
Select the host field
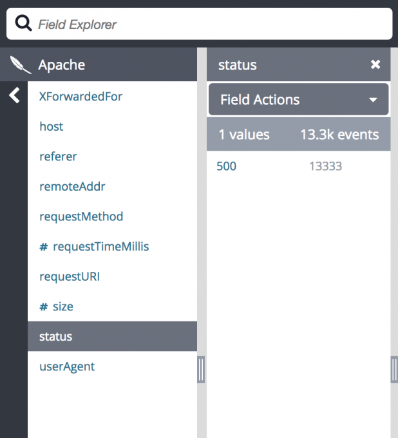(52, 126)
